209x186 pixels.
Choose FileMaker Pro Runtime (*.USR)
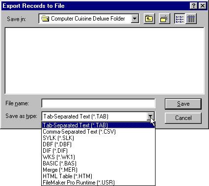(98, 183)
